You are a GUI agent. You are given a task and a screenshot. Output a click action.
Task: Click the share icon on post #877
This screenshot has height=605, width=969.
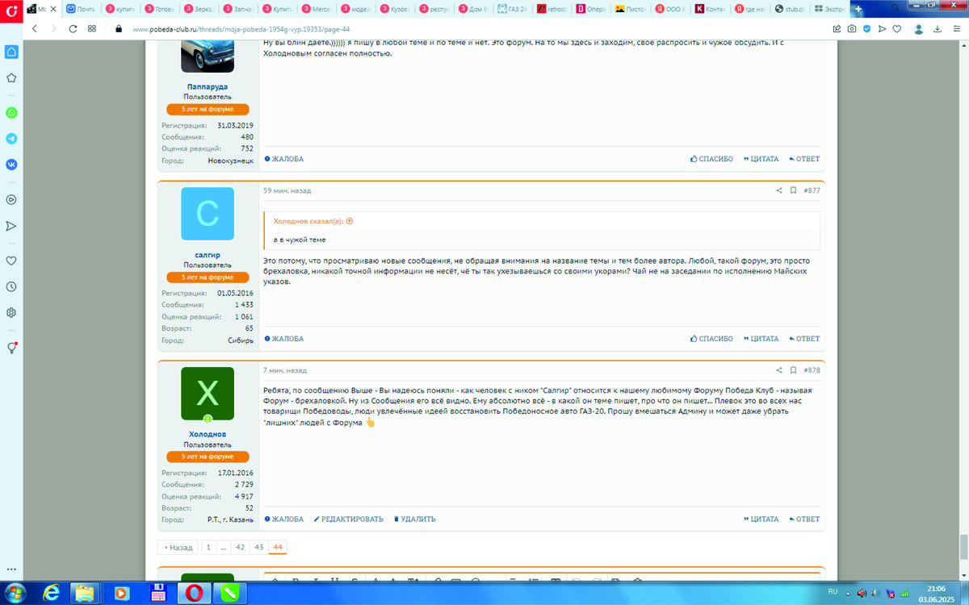(x=779, y=191)
